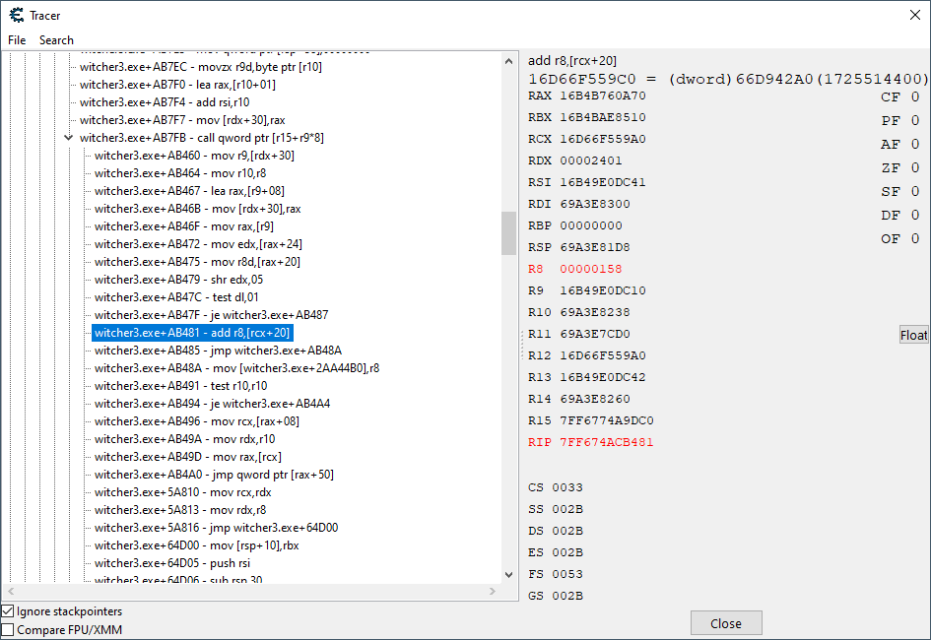The image size is (931, 640).
Task: Click the scroll down arrow of trace list
Action: [508, 574]
